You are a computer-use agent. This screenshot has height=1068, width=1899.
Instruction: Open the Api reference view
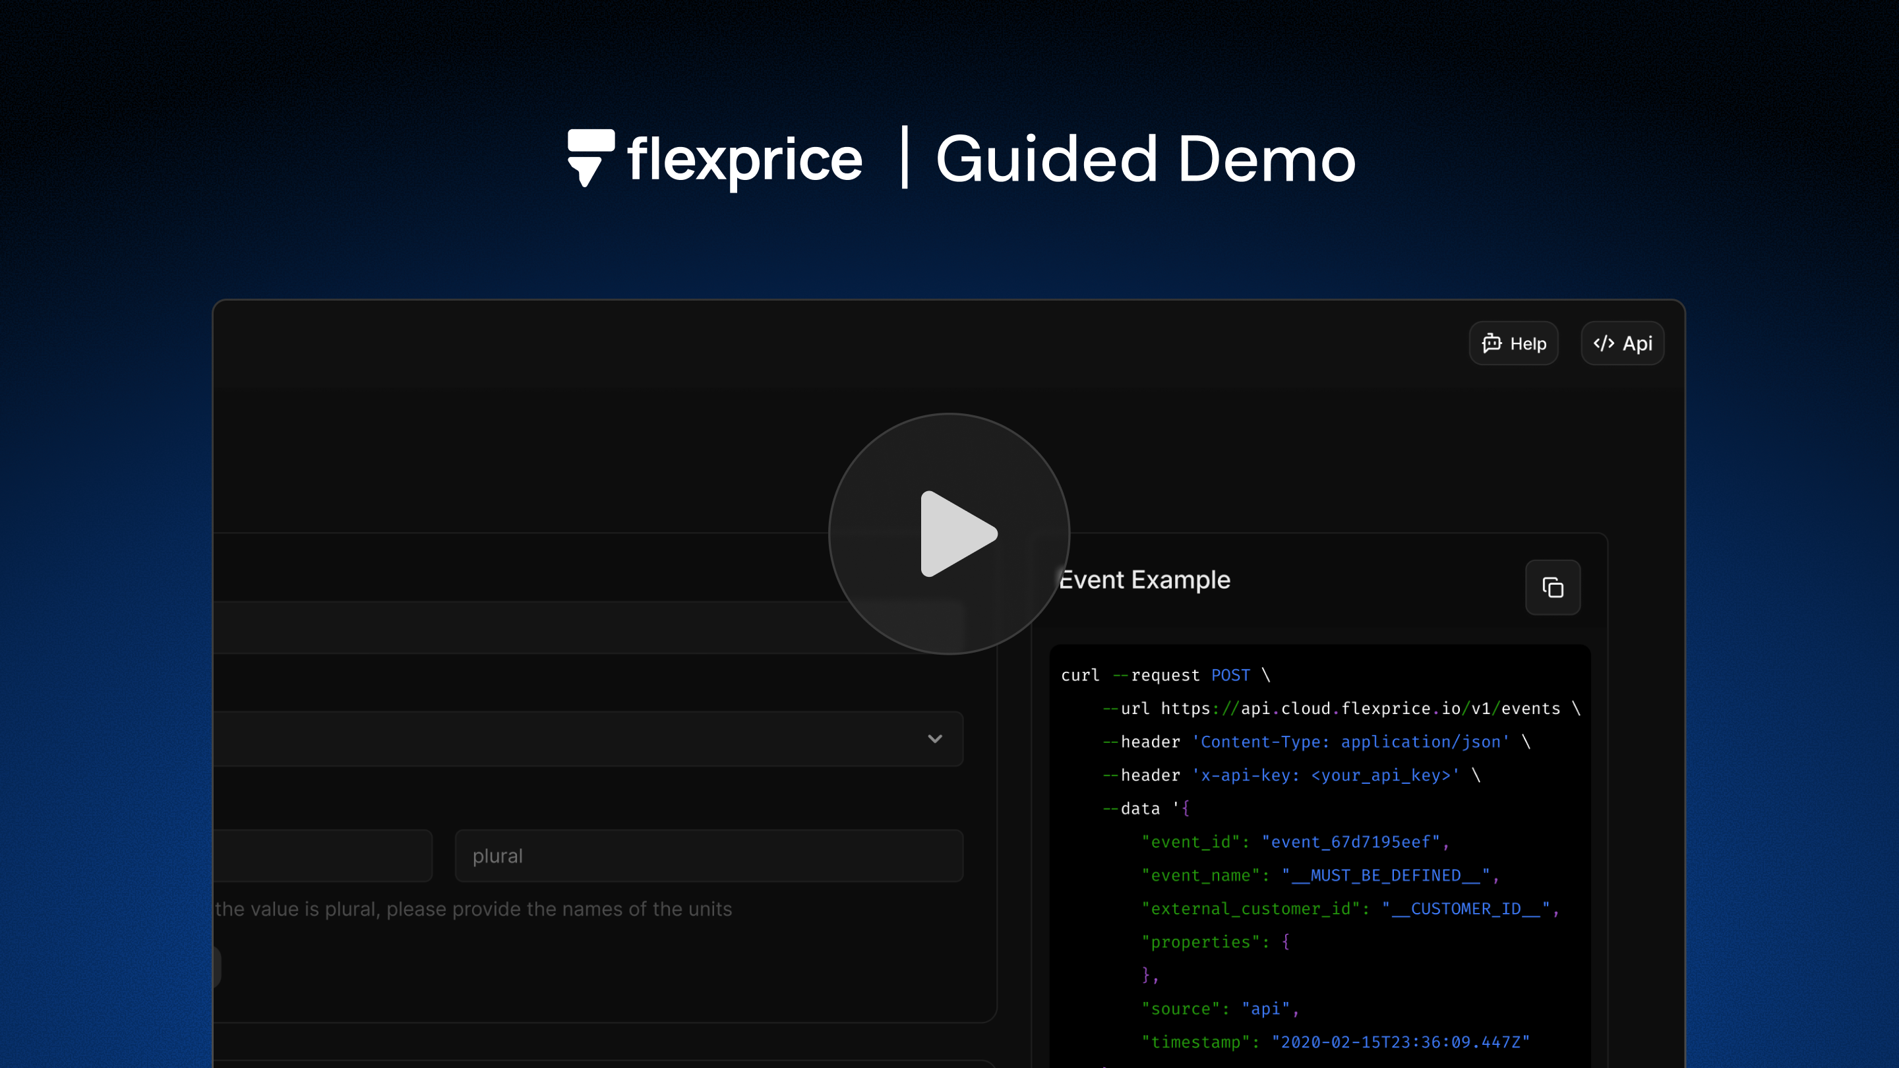point(1622,343)
